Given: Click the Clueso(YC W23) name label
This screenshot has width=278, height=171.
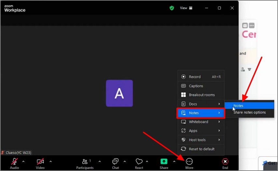Looking at the screenshot, I should point(18,152).
